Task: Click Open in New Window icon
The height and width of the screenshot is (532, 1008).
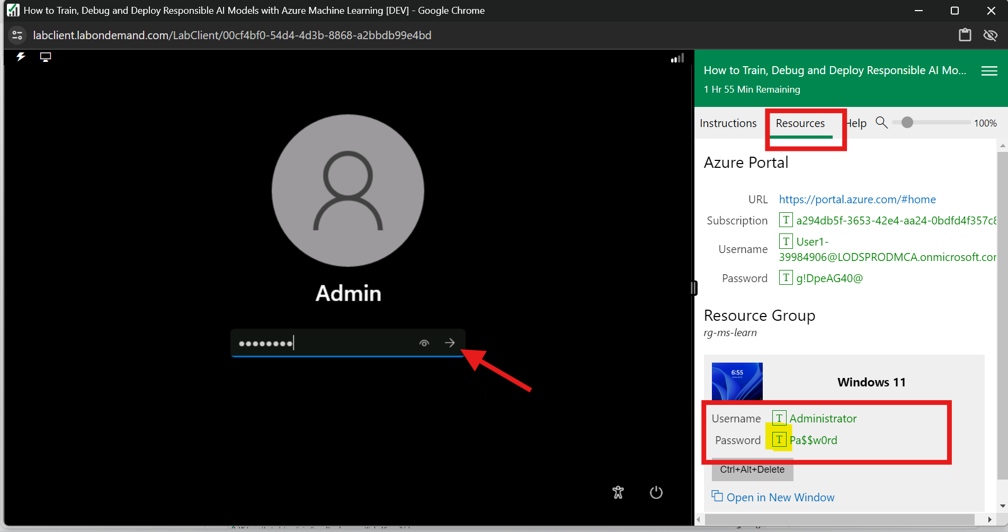Action: coord(717,496)
